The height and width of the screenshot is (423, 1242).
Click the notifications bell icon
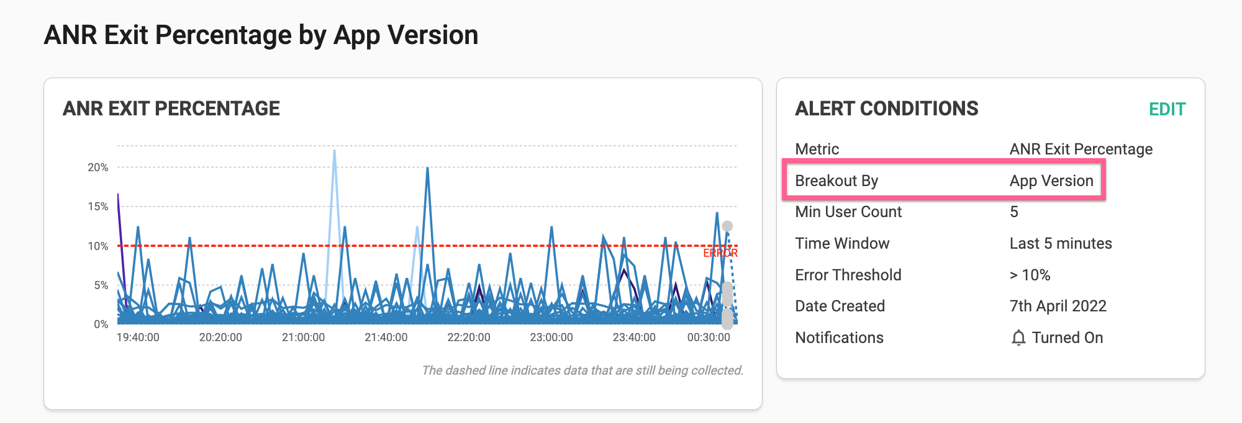(1018, 338)
